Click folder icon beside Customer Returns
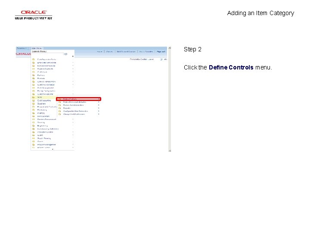Screen dimensions: 310x233 click(x=34, y=94)
